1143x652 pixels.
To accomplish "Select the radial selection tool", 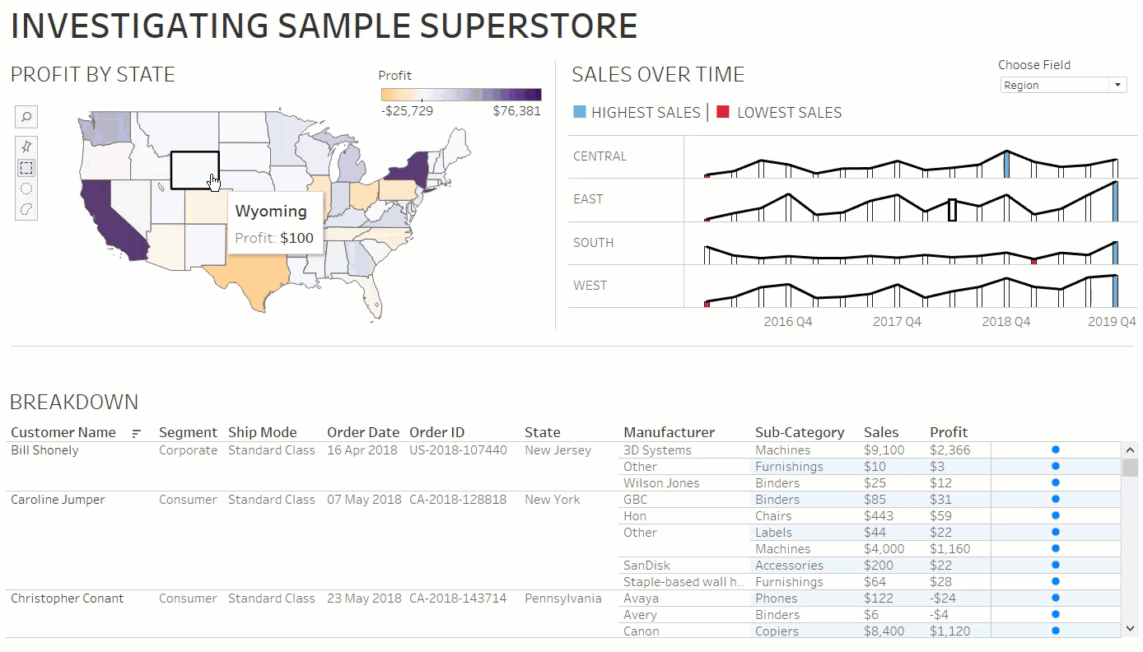I will [x=26, y=189].
